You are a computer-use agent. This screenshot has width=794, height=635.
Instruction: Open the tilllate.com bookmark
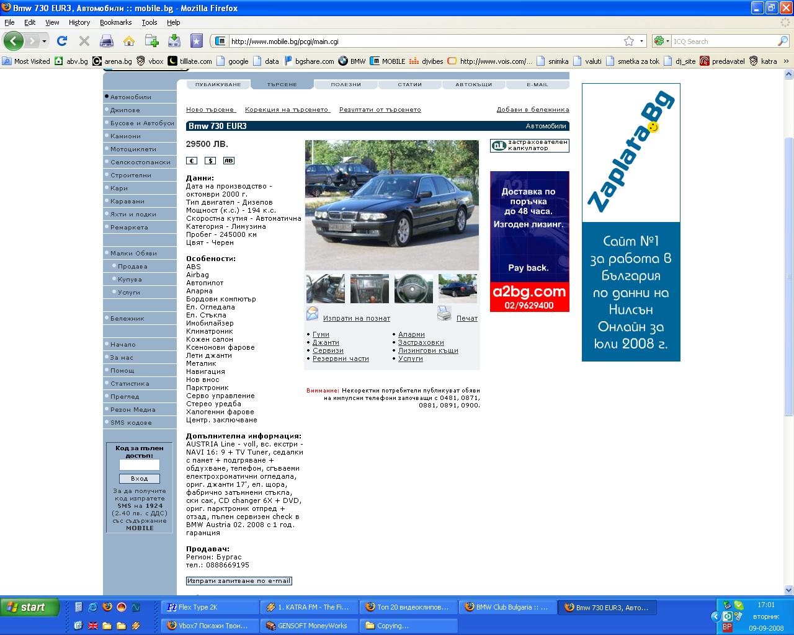click(x=190, y=61)
